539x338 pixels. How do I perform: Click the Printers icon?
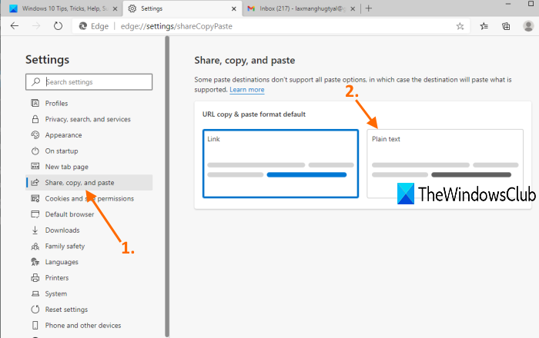pos(35,277)
